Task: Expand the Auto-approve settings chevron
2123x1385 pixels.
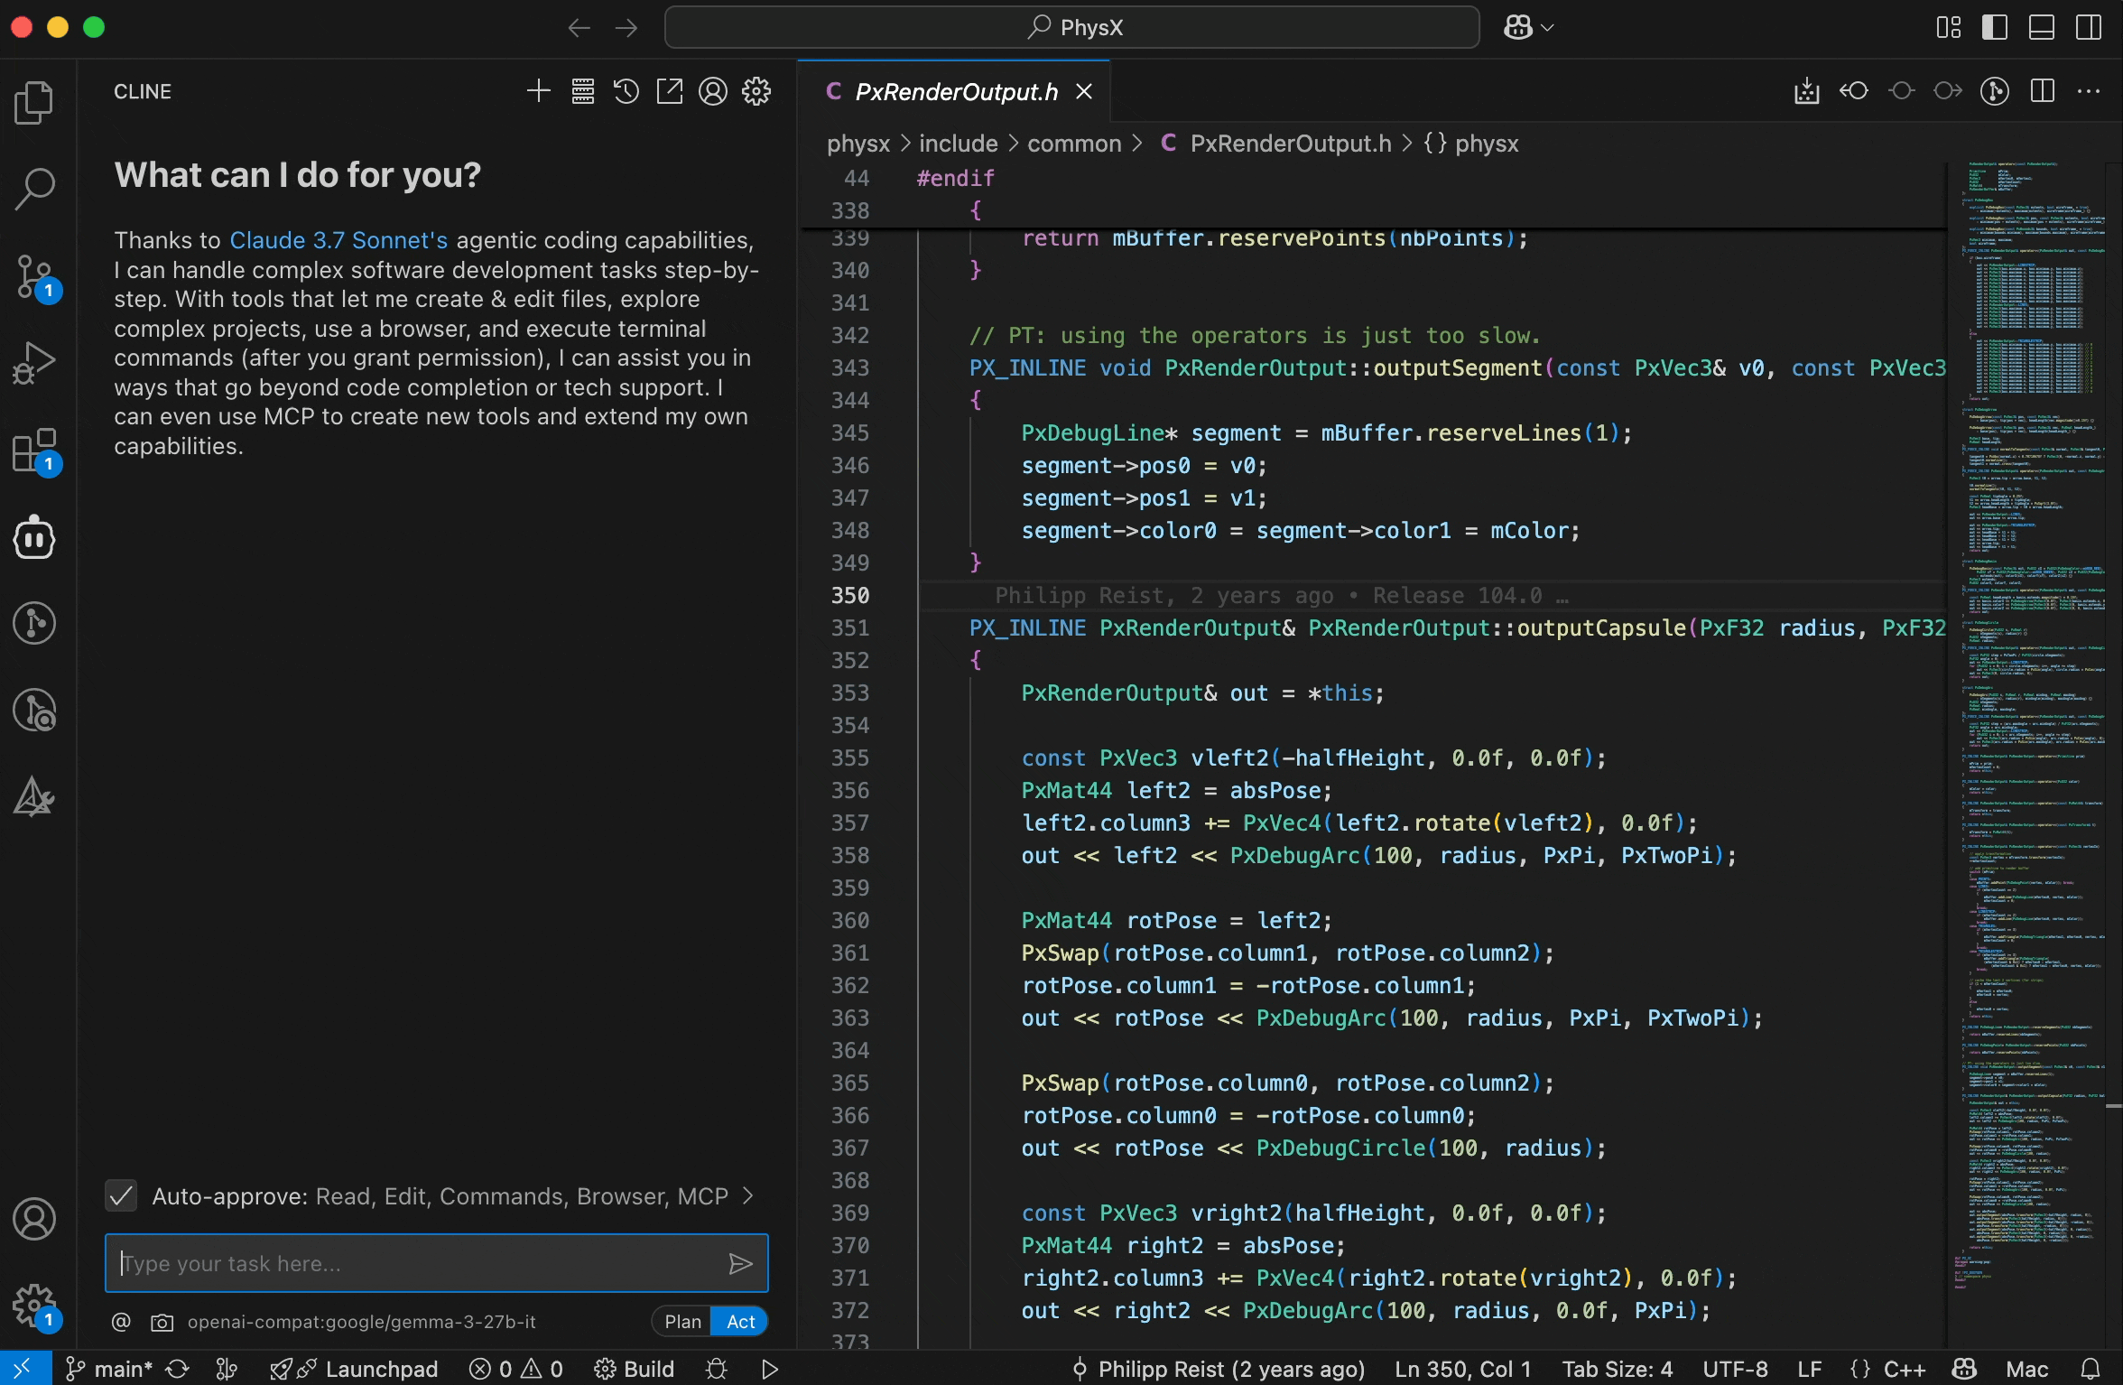Action: [x=748, y=1195]
